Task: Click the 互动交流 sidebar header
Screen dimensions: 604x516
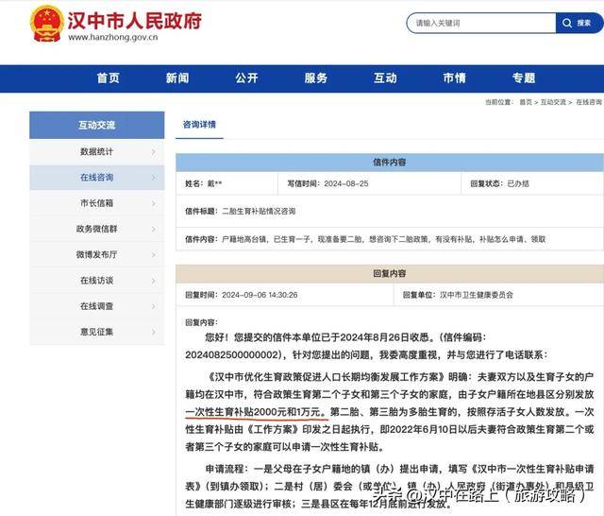Action: pos(96,125)
